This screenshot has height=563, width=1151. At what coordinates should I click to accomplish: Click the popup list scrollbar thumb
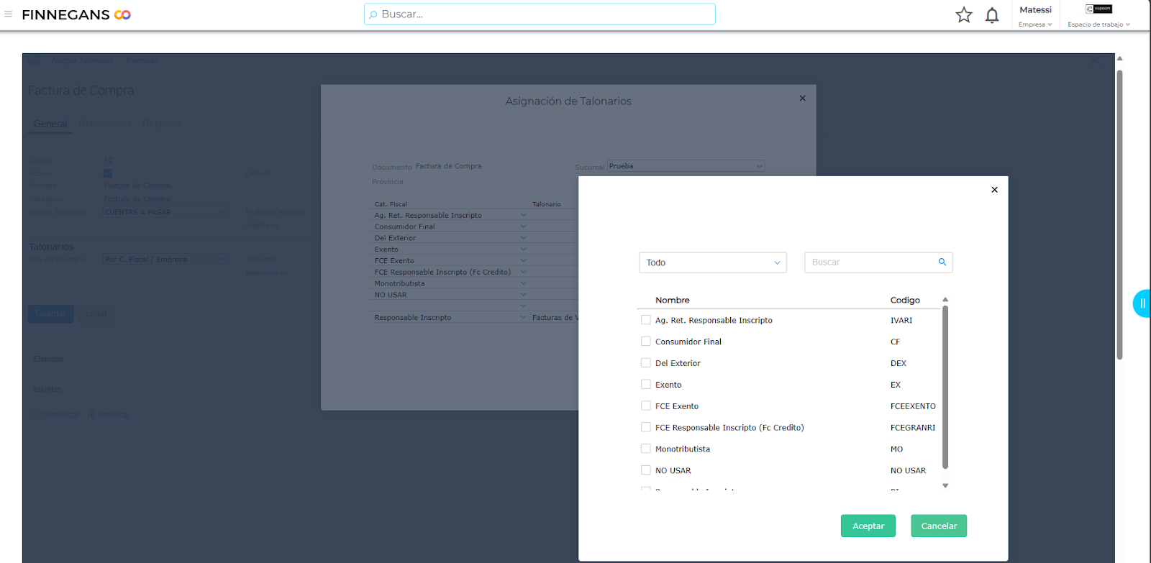click(945, 388)
